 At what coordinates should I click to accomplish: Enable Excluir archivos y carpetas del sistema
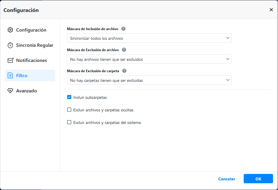69,122
